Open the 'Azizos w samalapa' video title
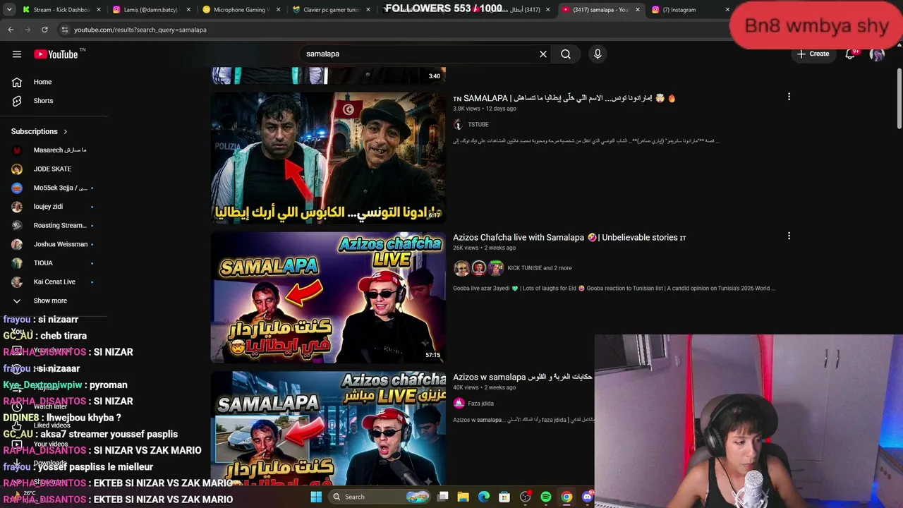 pos(522,377)
